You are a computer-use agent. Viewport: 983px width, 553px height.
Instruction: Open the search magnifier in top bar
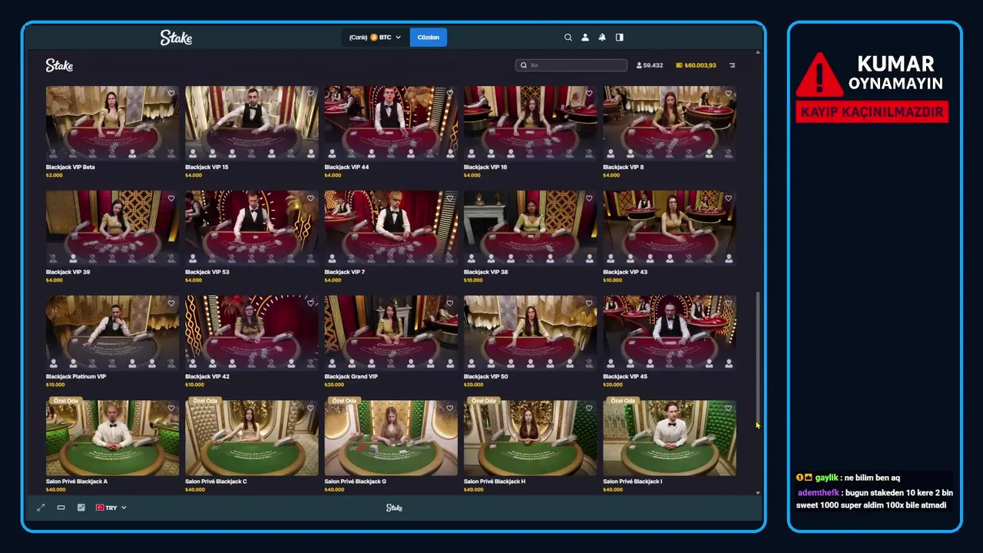point(568,37)
